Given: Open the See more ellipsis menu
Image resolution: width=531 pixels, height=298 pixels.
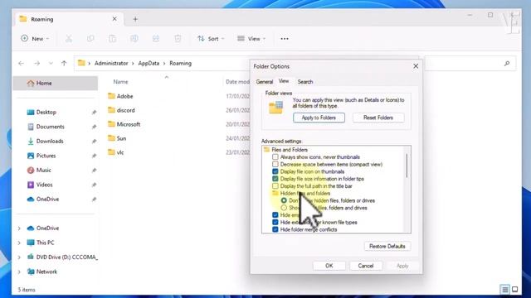Looking at the screenshot, I should coord(285,39).
